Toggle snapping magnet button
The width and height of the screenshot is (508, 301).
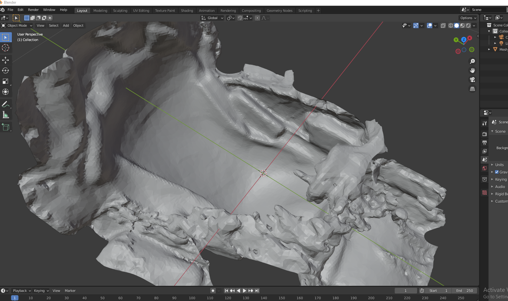240,18
